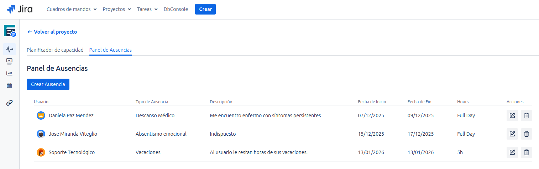Open the chart reports icon in sidebar

[x=10, y=73]
